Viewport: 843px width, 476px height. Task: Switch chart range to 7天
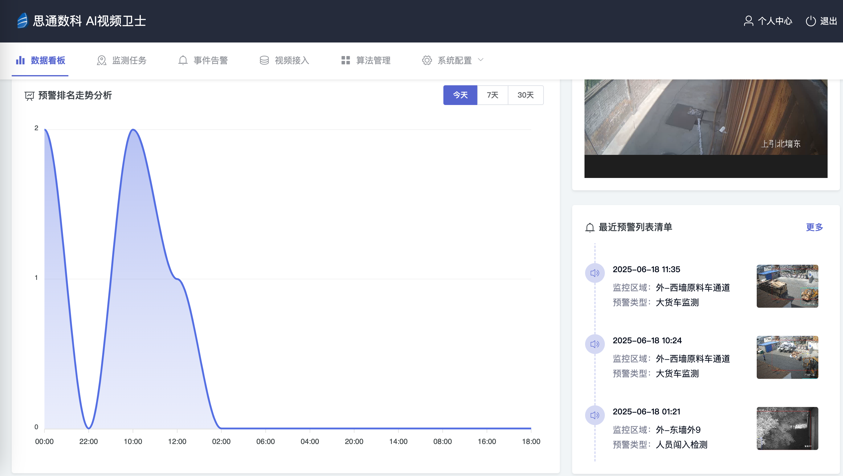pyautogui.click(x=492, y=95)
